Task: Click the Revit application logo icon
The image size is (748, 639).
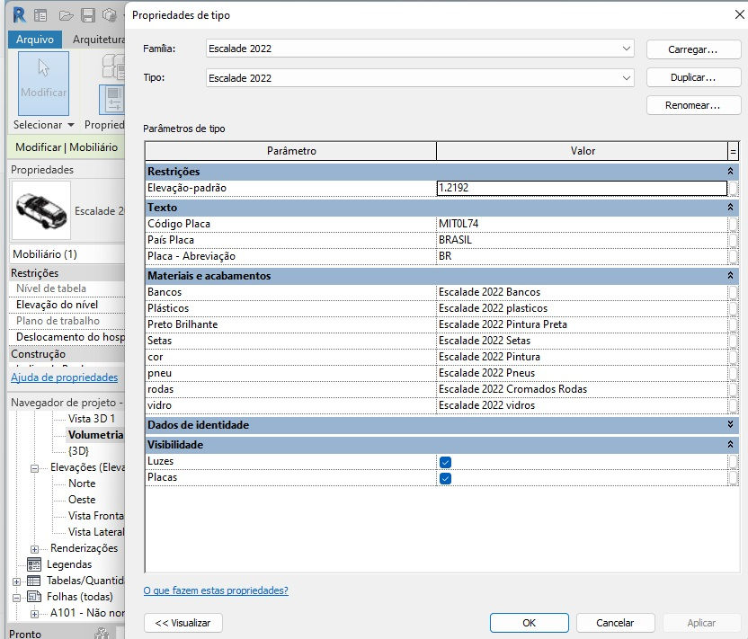Action: (x=19, y=15)
